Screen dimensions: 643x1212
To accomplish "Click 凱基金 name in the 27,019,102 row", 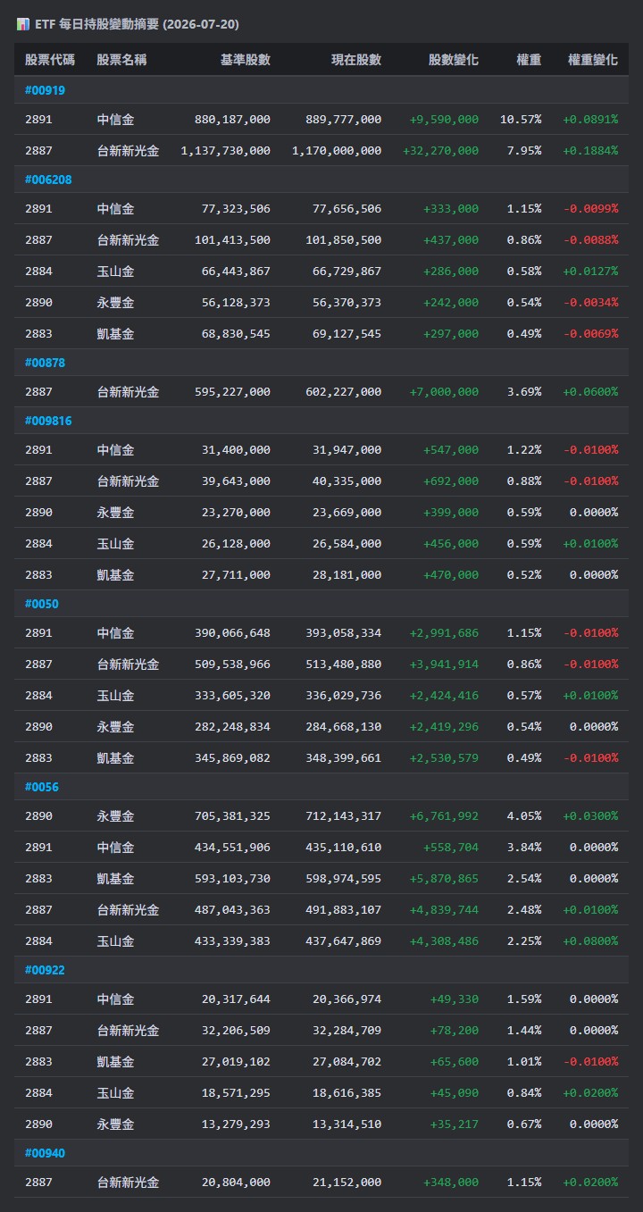I will pos(116,1061).
